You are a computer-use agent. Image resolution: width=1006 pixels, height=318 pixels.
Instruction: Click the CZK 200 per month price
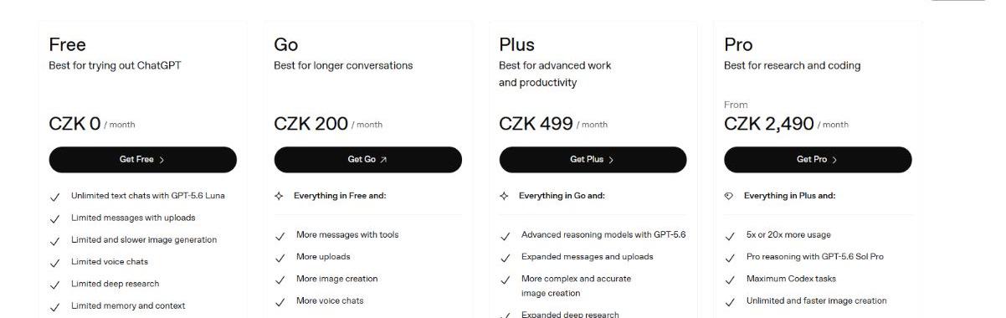[328, 124]
